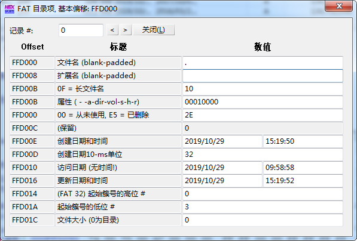Focus the 记录 # input field
This screenshot has width=357, height=241.
tap(81, 30)
